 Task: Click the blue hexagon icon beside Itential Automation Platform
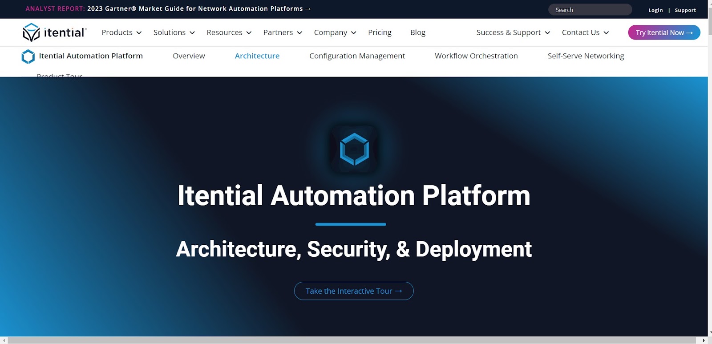pyautogui.click(x=28, y=57)
